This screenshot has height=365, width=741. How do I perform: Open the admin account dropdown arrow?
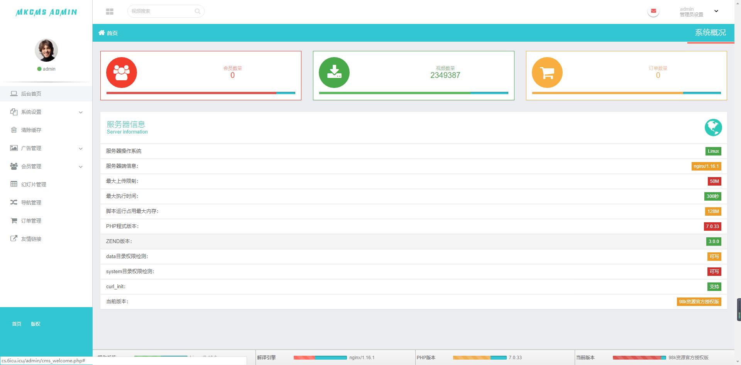coord(716,11)
